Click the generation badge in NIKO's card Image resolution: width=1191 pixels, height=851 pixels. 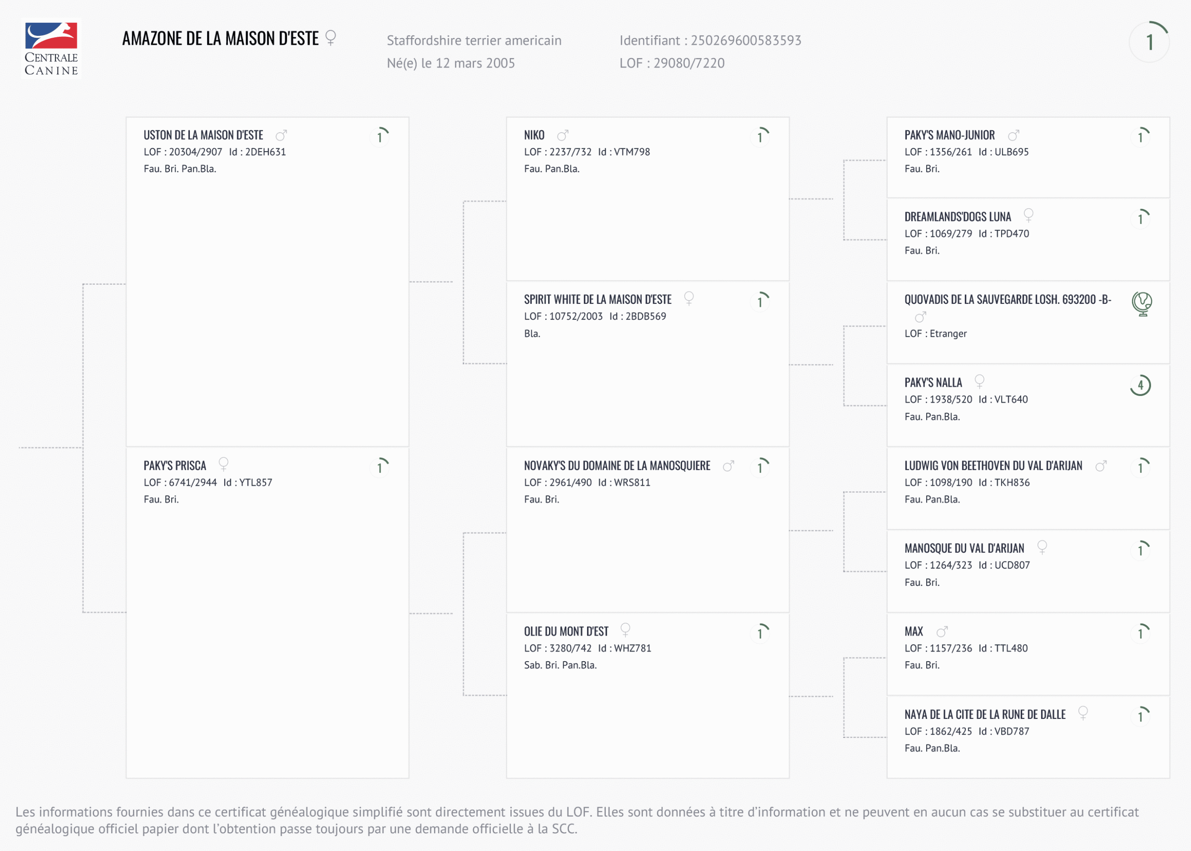point(760,137)
